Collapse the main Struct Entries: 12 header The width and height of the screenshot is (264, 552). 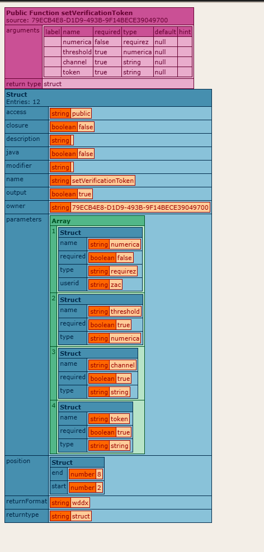(x=108, y=98)
